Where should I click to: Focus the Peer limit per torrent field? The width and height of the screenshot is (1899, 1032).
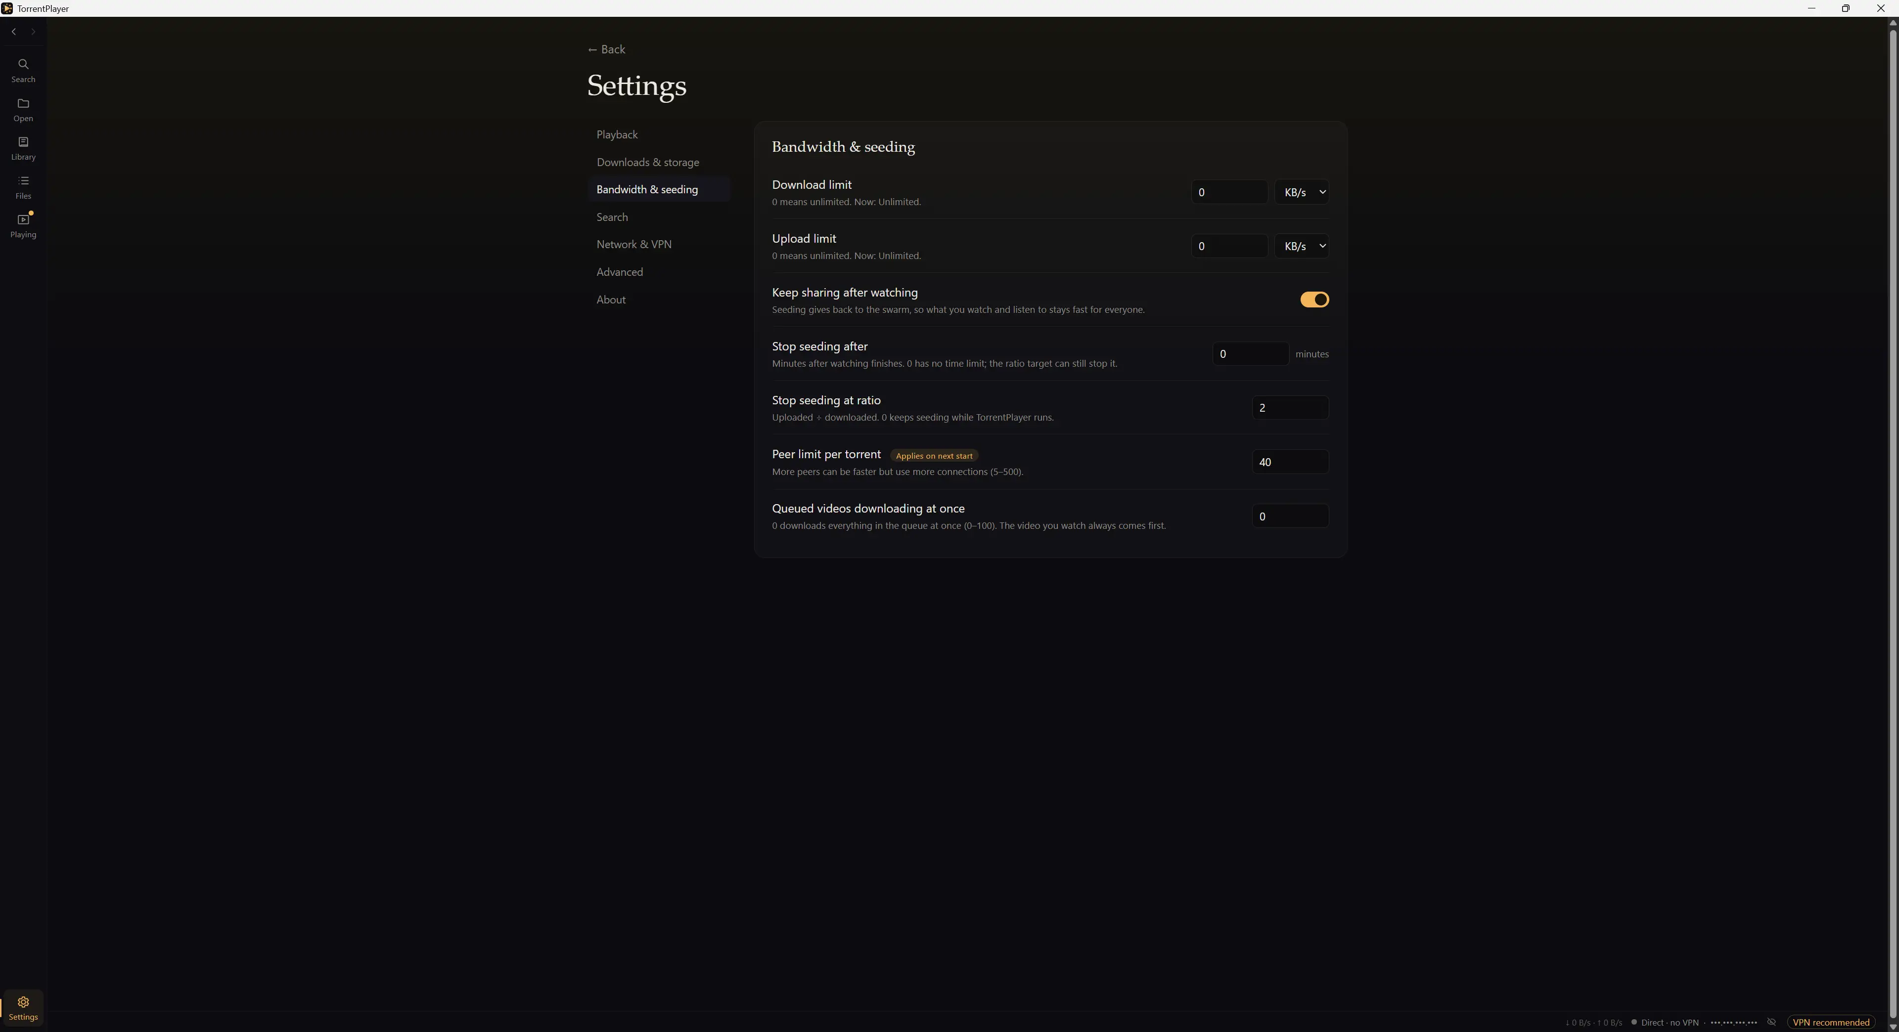pos(1290,462)
